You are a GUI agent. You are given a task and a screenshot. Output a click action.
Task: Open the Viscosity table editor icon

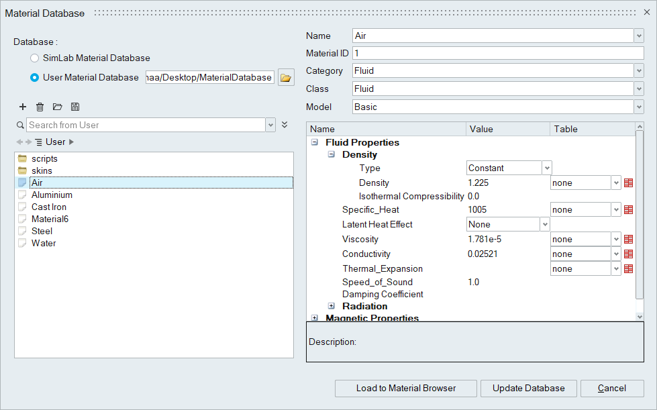[629, 240]
